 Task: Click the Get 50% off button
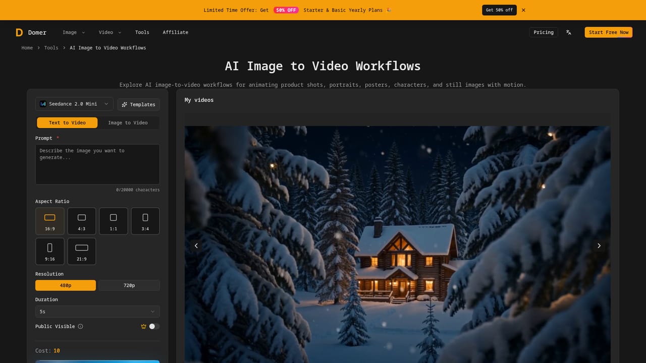click(499, 10)
